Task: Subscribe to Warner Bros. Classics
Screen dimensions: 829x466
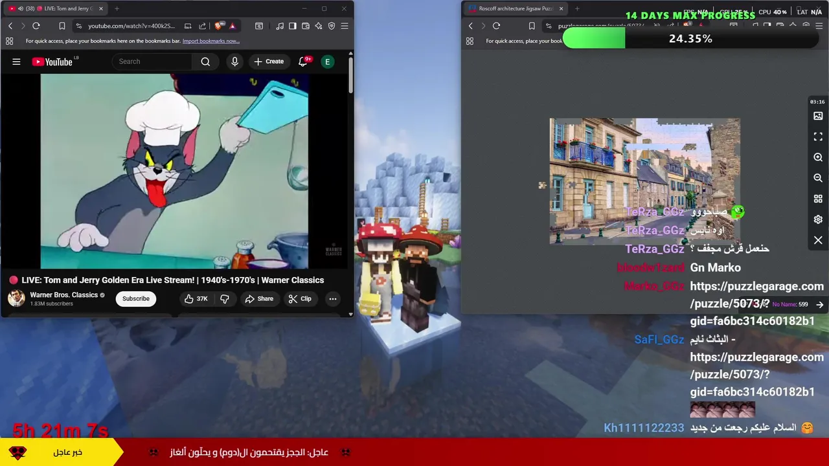Action: coord(136,298)
